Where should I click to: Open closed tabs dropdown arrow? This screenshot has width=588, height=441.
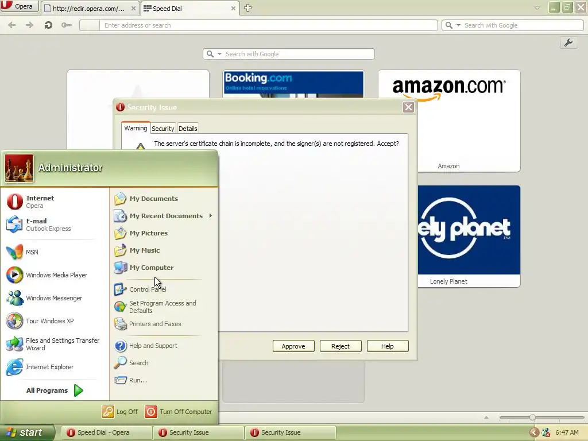[x=537, y=8]
